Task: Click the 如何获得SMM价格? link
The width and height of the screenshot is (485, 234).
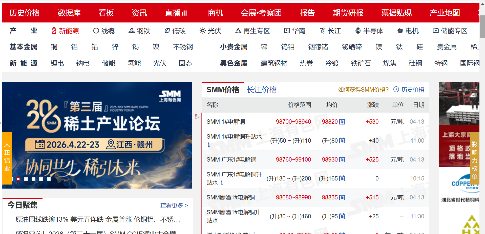Action: click(x=363, y=90)
